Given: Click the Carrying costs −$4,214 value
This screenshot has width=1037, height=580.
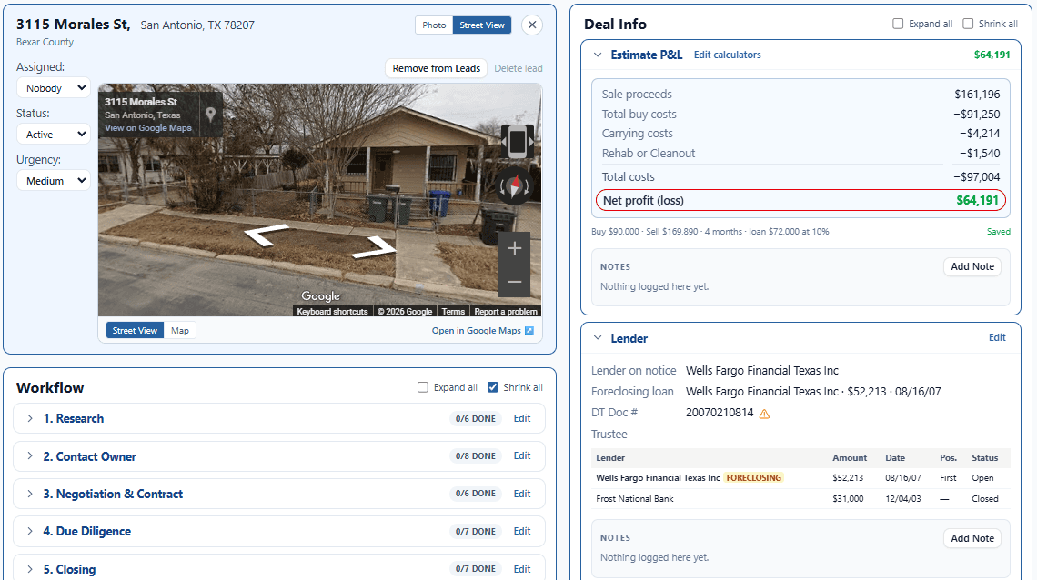Looking at the screenshot, I should coord(980,133).
